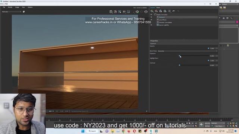Switch to the Layers tab

(x=153, y=7)
